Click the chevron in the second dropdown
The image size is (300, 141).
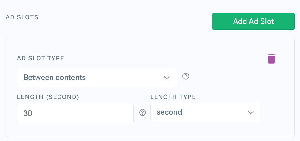(x=251, y=112)
